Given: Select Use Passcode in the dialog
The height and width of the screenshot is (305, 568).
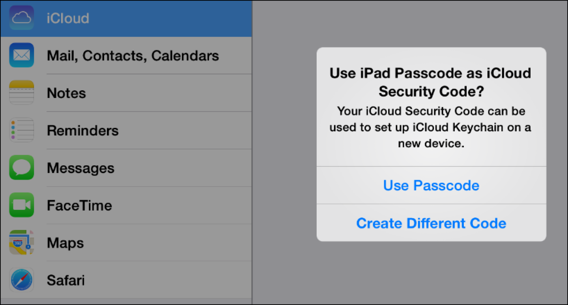Looking at the screenshot, I should [x=431, y=185].
